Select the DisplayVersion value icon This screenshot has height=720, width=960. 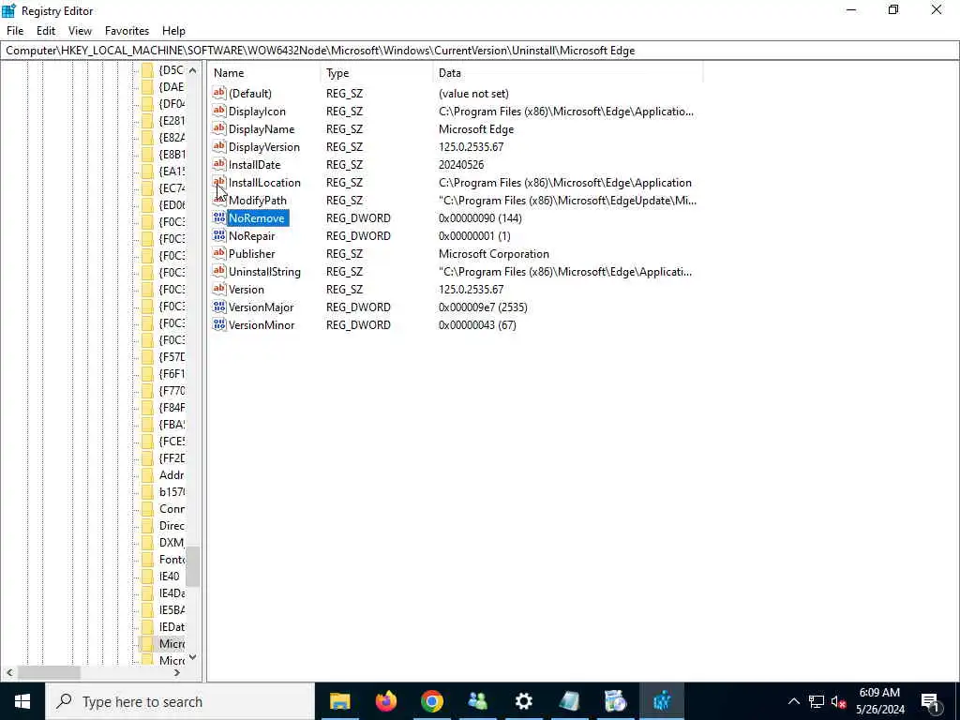219,146
